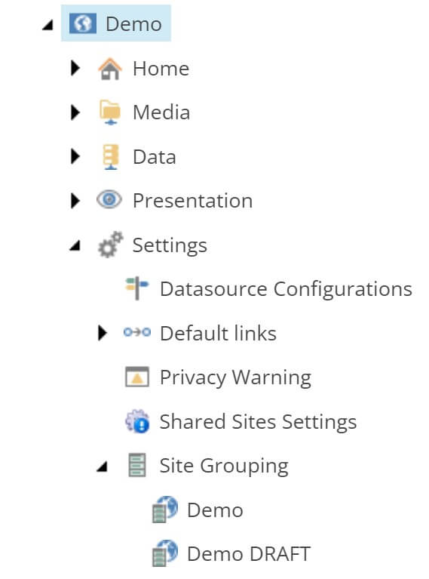The height and width of the screenshot is (579, 429).
Task: Collapse the Site Grouping arrow
Action: [102, 467]
